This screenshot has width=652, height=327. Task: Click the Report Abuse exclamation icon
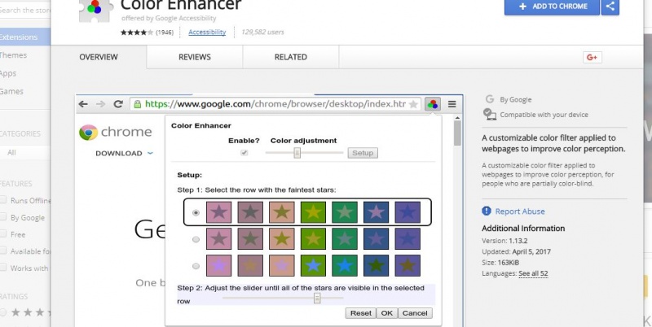pos(487,211)
